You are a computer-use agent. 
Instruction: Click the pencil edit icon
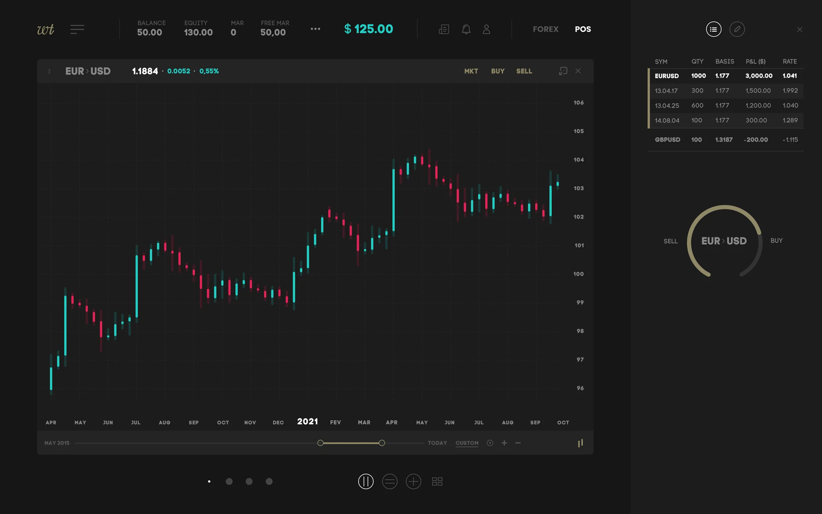tap(737, 29)
